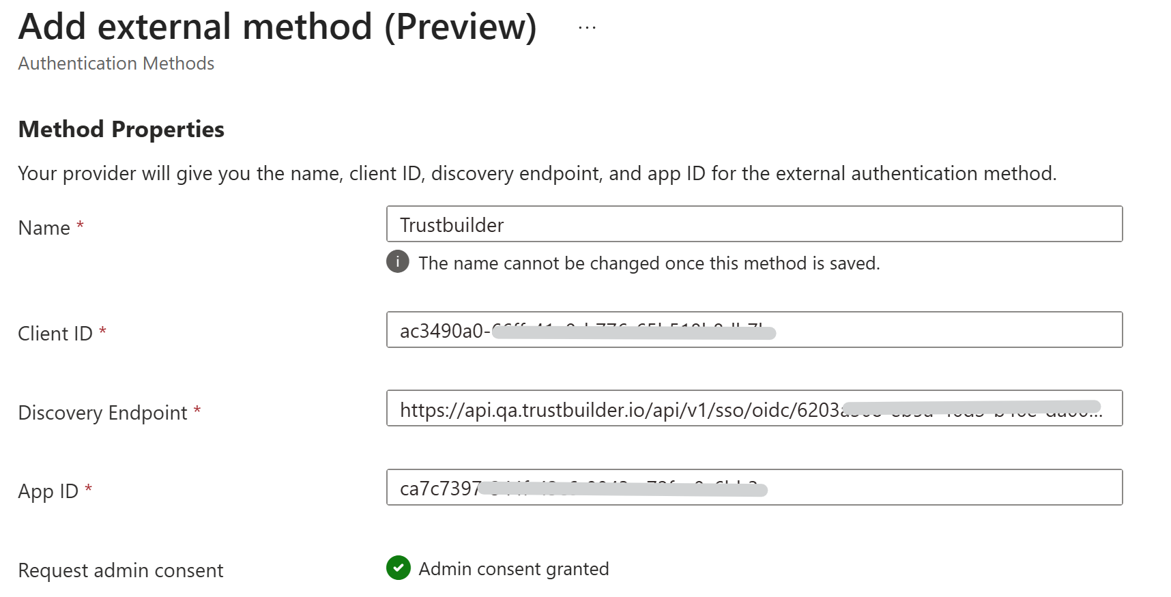Viewport: 1171px width, 597px height.
Task: Click the Add external method (Preview) title
Action: pos(277,27)
